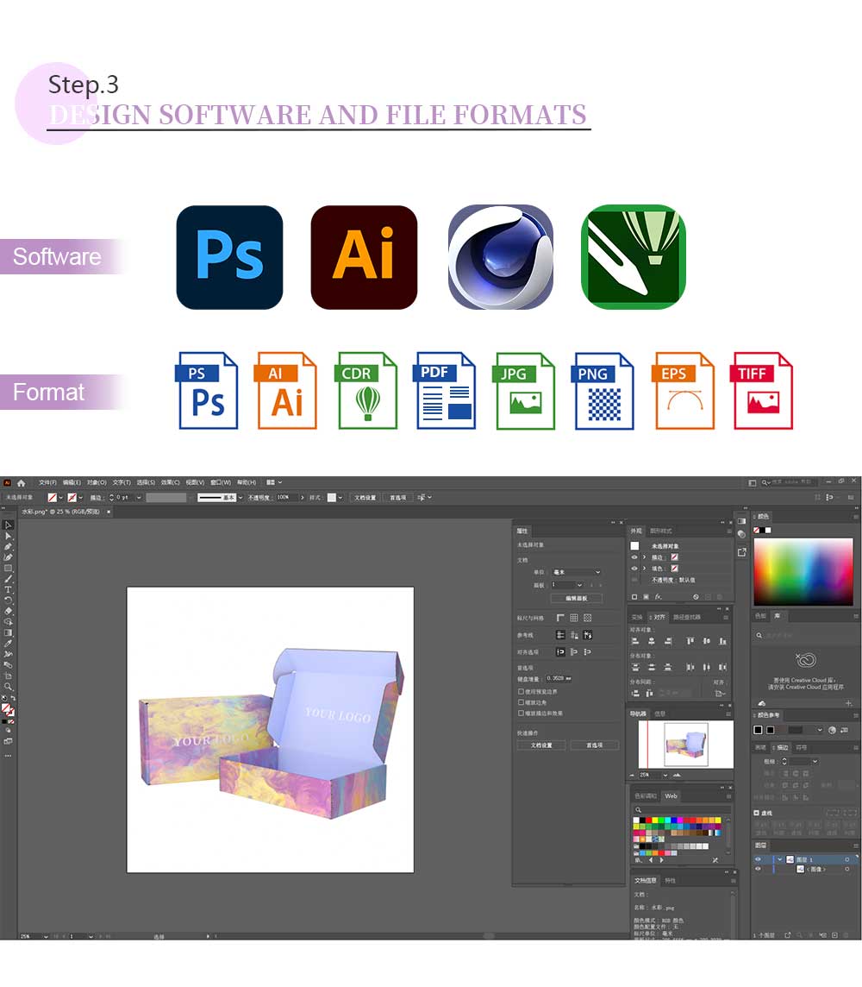Select the Gradient tool
Image resolution: width=862 pixels, height=987 pixels.
click(x=8, y=632)
